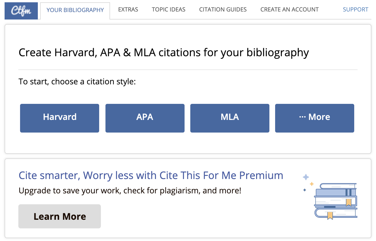
Task: Click the main bibliography heading
Action: [x=164, y=53]
